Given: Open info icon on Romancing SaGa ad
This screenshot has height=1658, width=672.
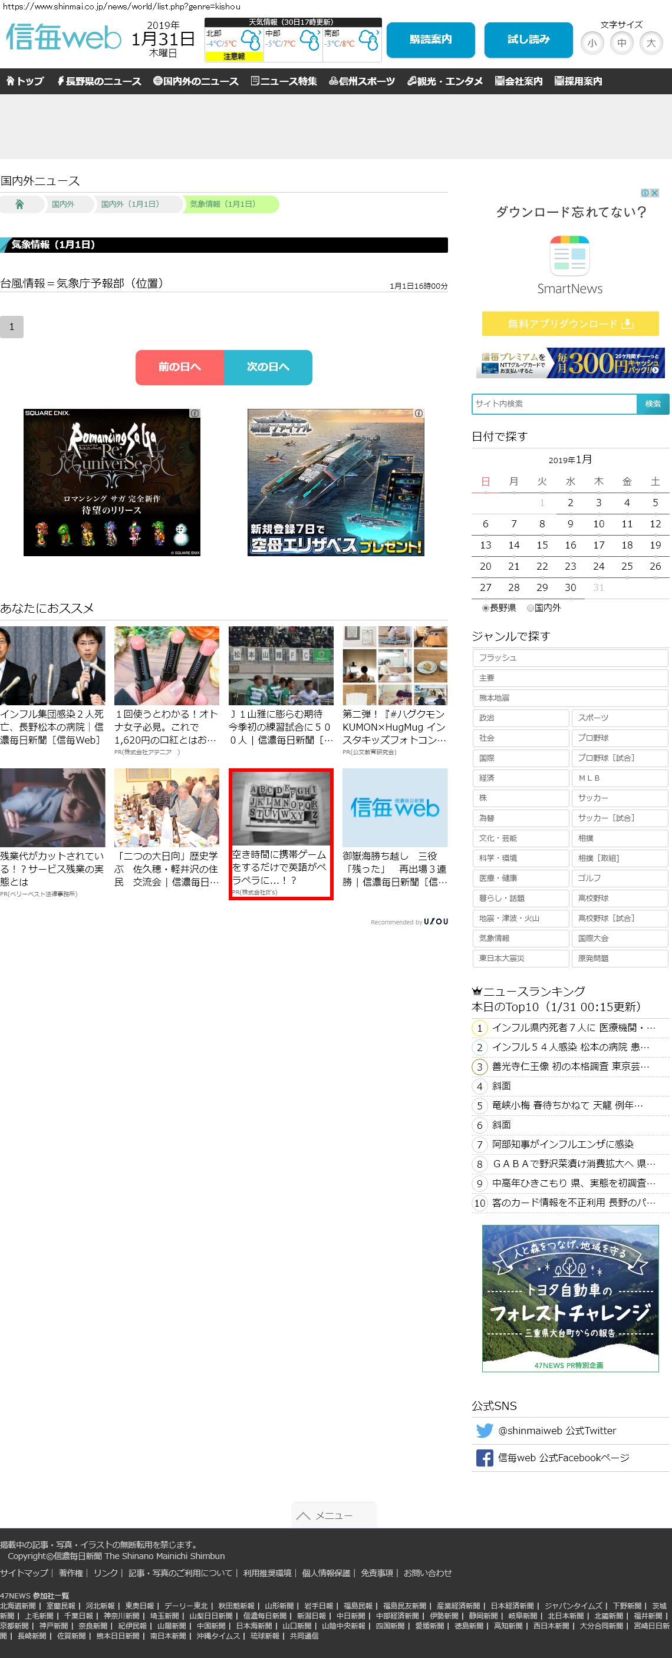Looking at the screenshot, I should pos(195,413).
